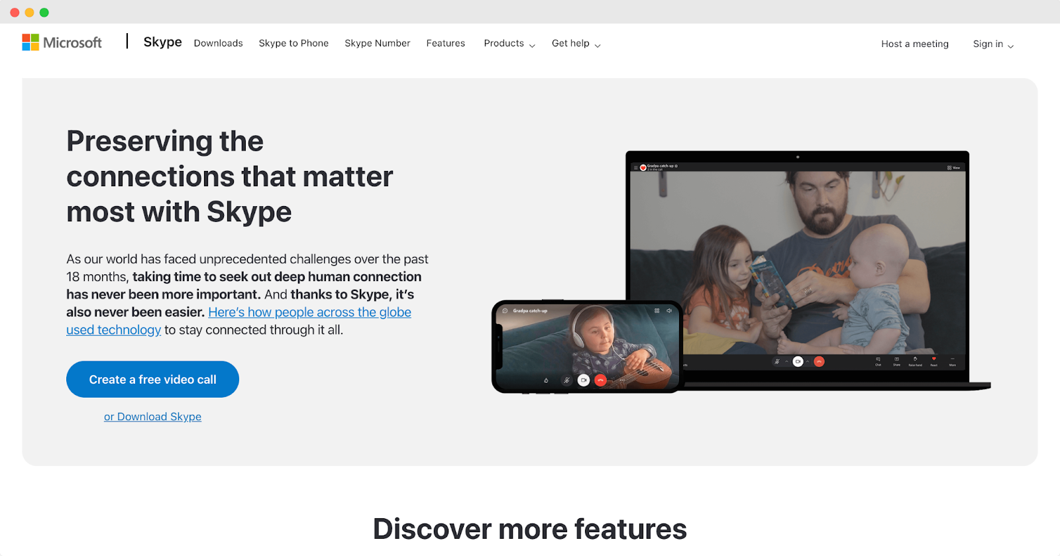Viewport: 1060px width, 556px height.
Task: Click the yellow minimize window button
Action: tap(29, 13)
